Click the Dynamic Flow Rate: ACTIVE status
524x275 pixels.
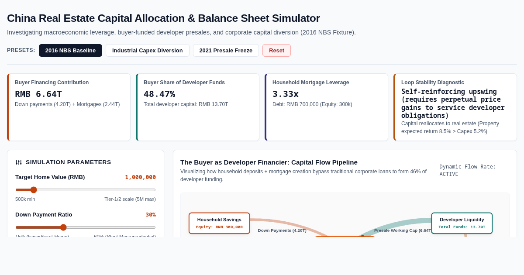(x=468, y=170)
